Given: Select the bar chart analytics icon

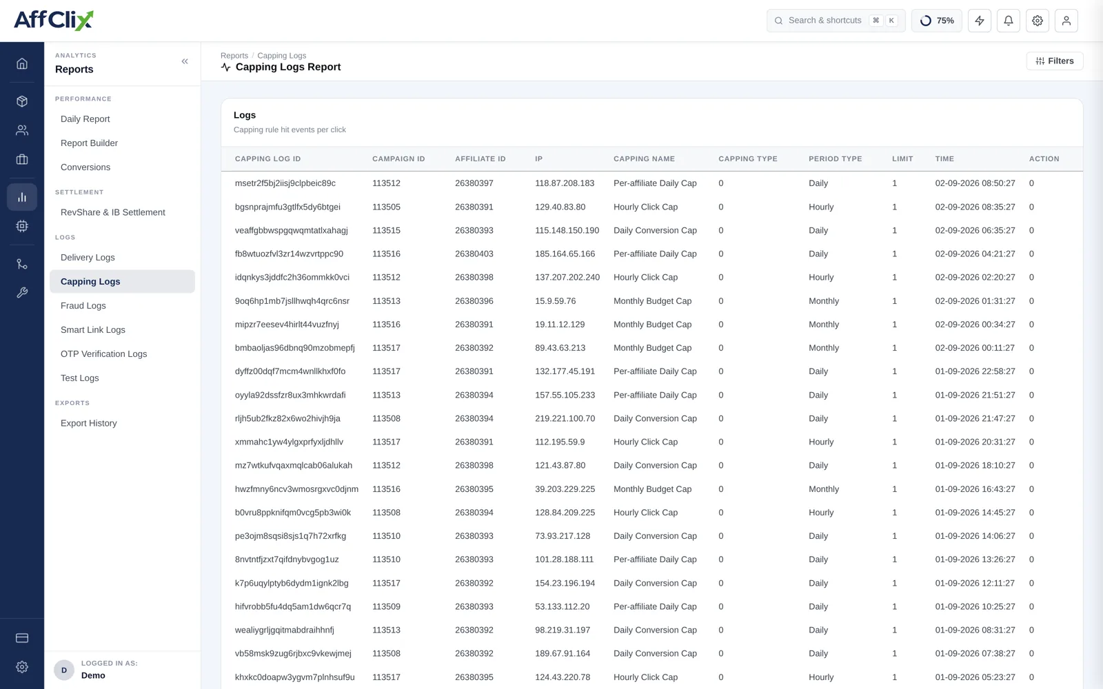Looking at the screenshot, I should [x=22, y=197].
